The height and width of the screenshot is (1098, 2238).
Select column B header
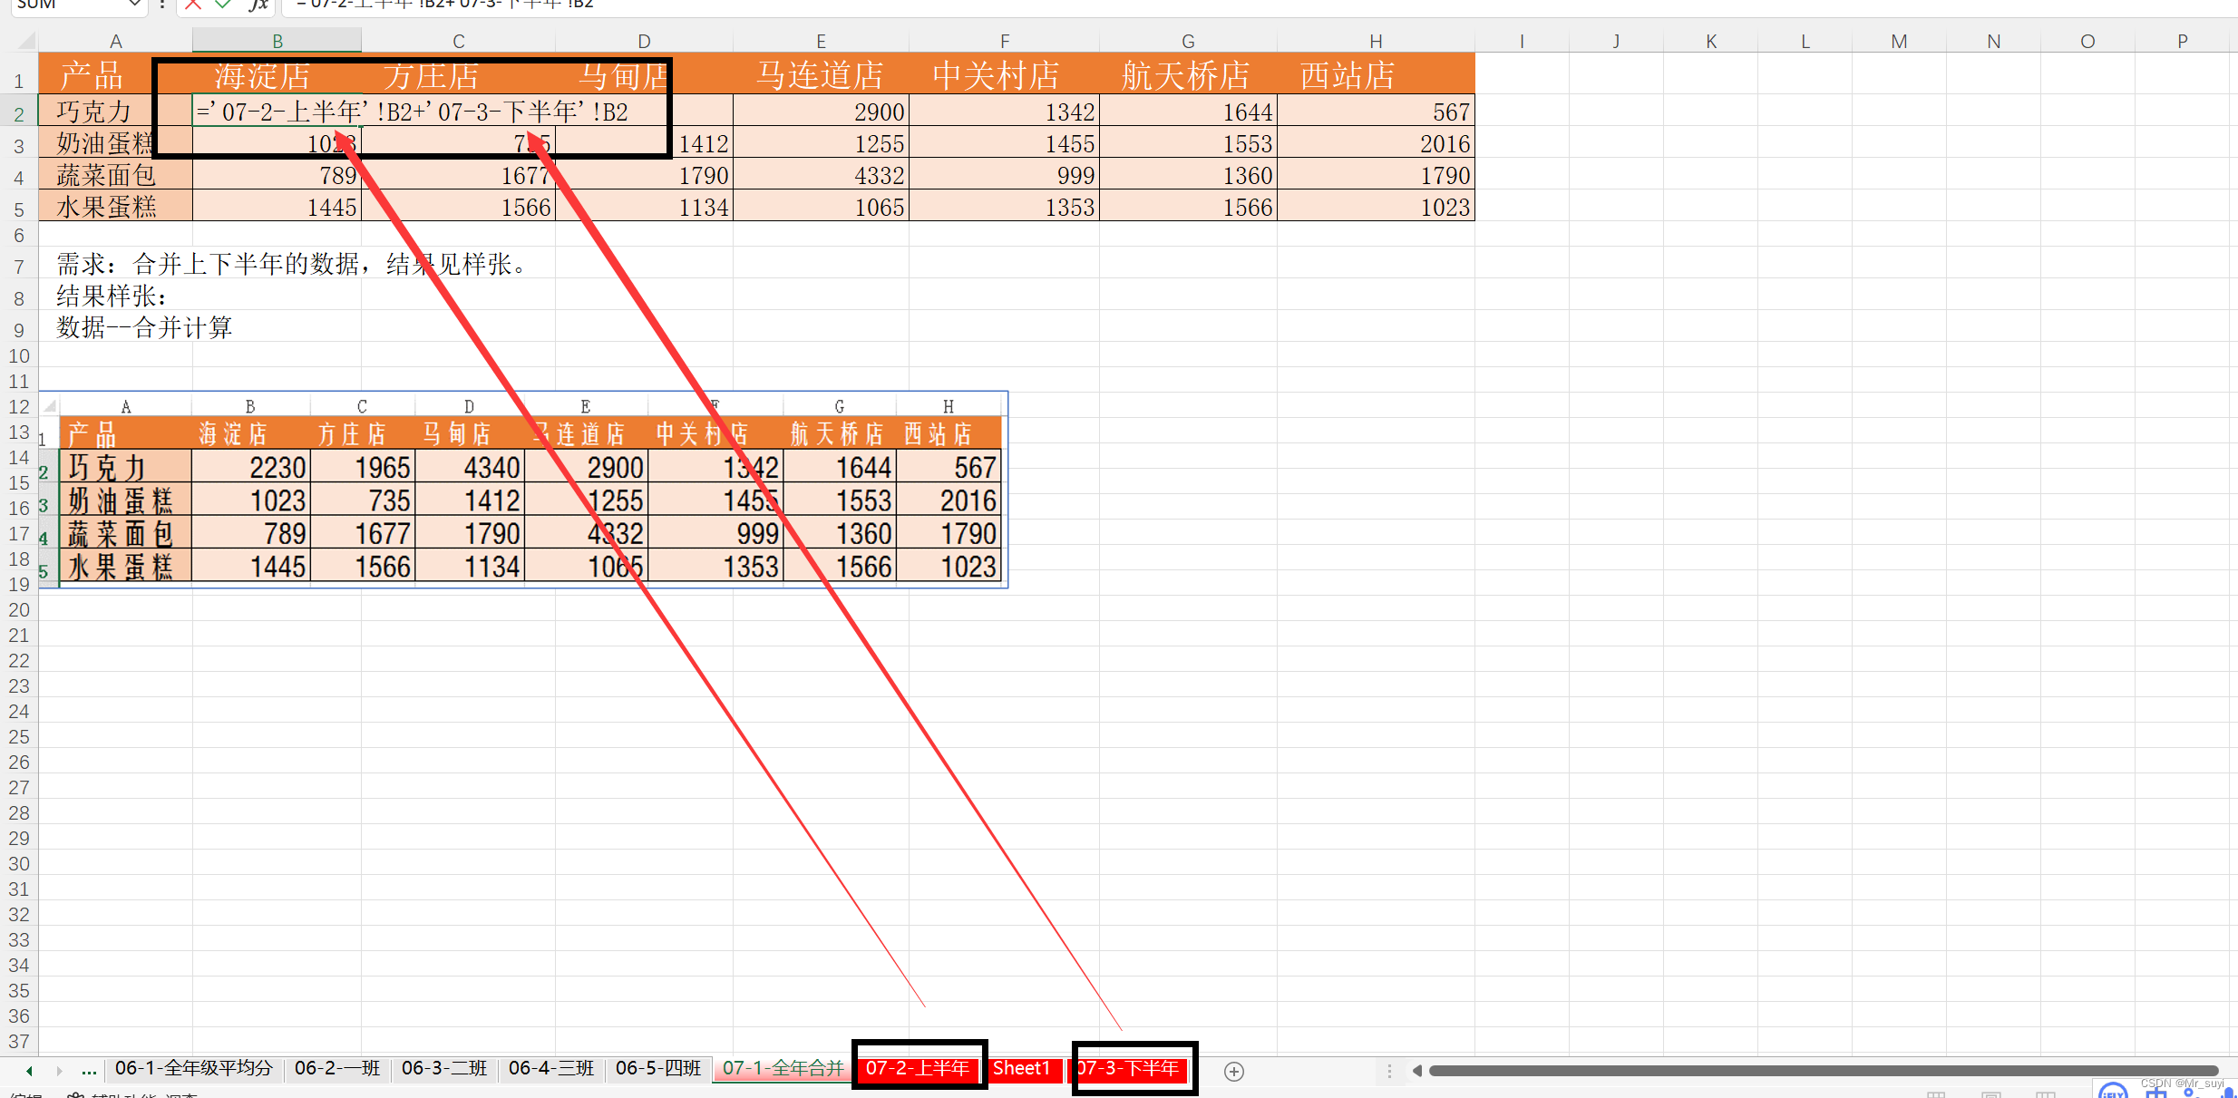pos(277,41)
